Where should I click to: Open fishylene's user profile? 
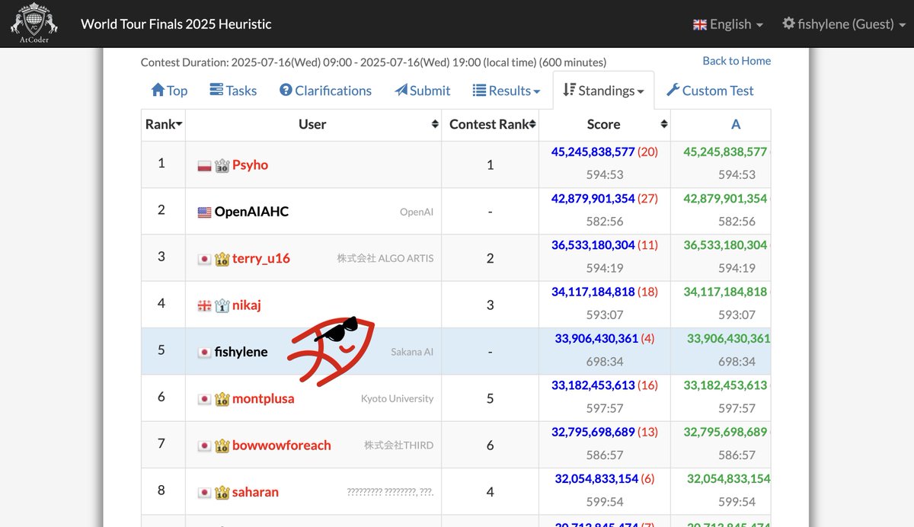[x=241, y=352]
